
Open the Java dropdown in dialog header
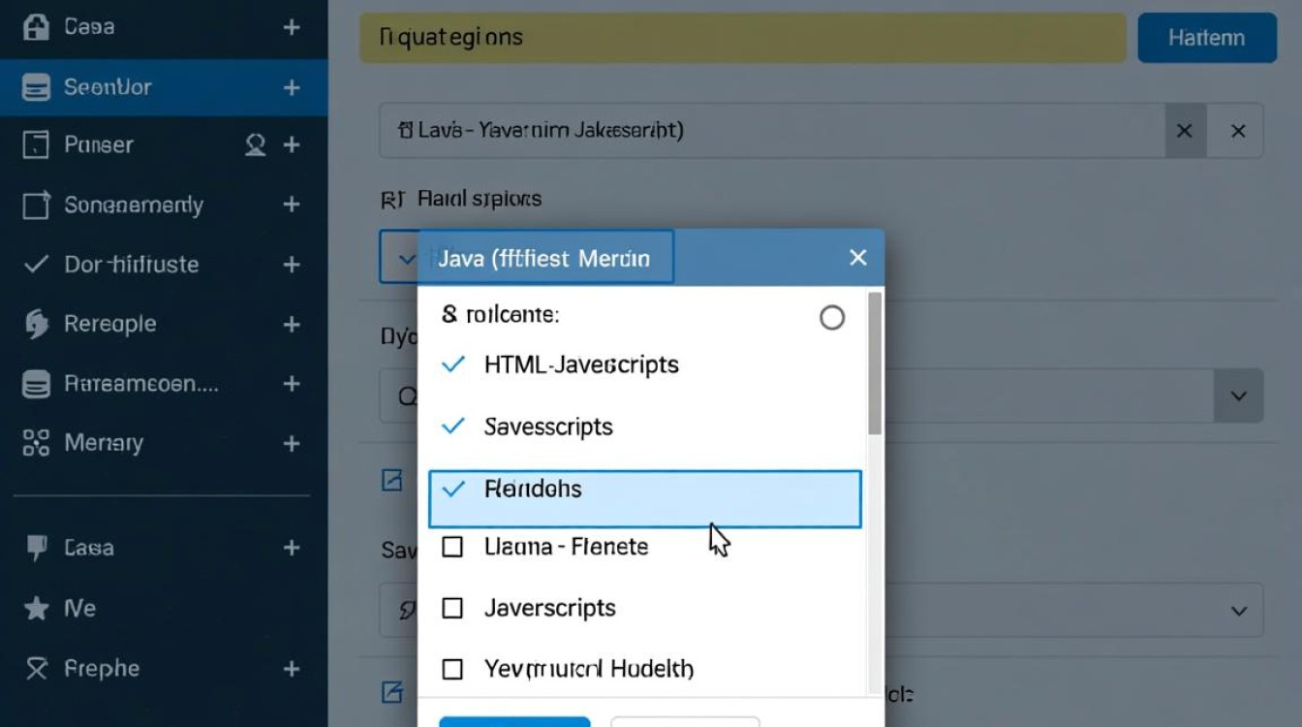pyautogui.click(x=544, y=258)
